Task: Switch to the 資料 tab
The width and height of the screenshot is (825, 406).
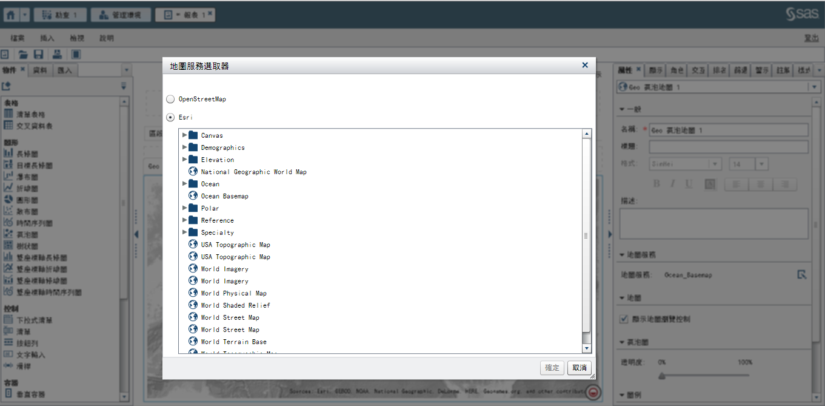Action: coord(41,70)
